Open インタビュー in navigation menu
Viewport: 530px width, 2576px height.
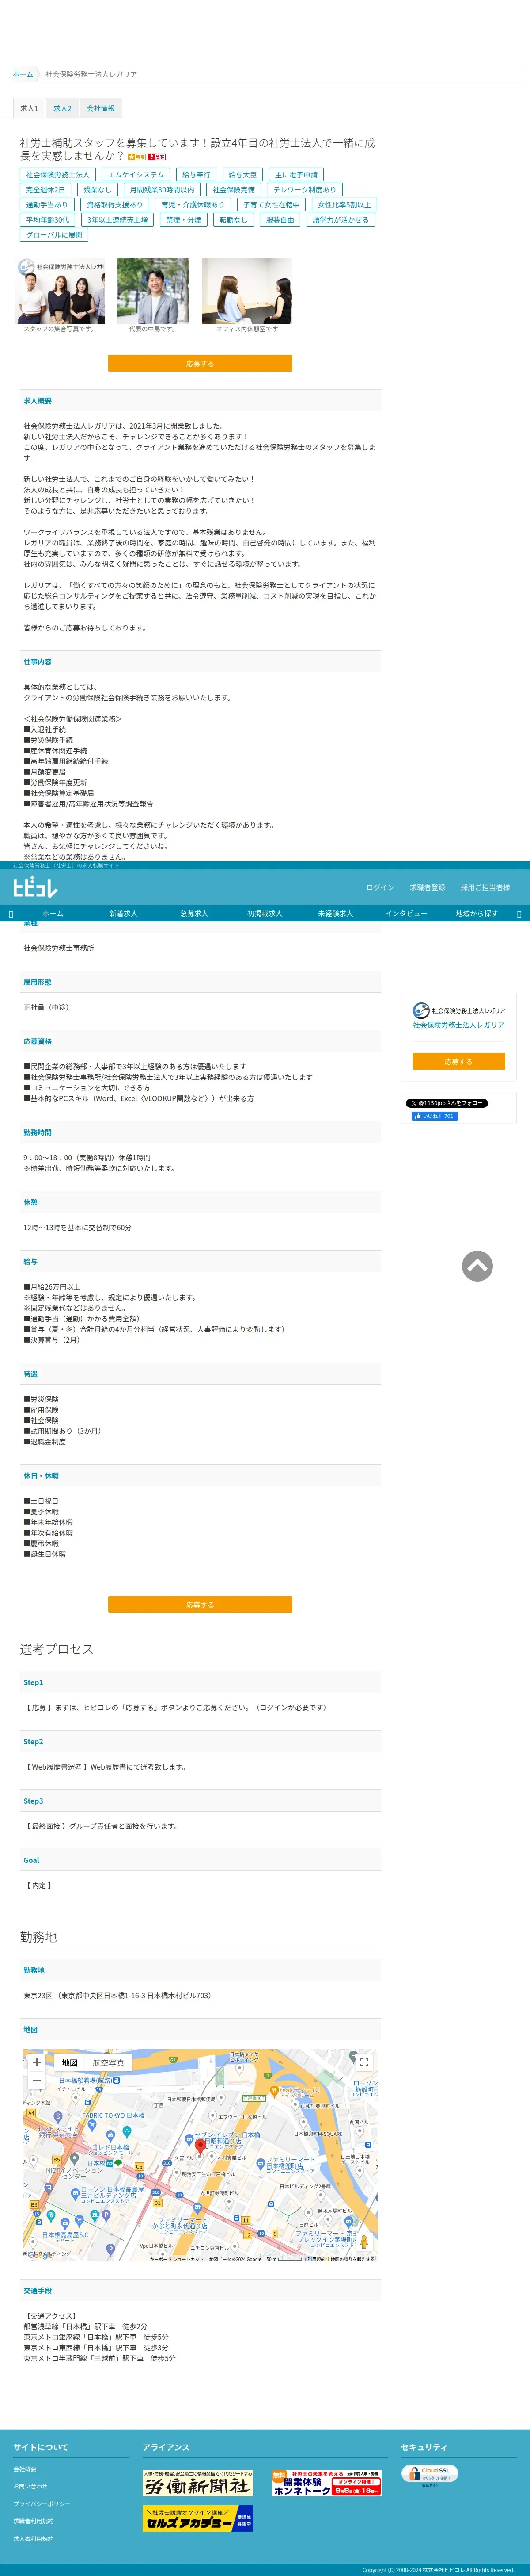(405, 914)
